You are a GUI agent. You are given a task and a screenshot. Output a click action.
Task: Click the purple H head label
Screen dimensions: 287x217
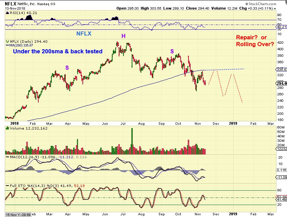(x=123, y=36)
